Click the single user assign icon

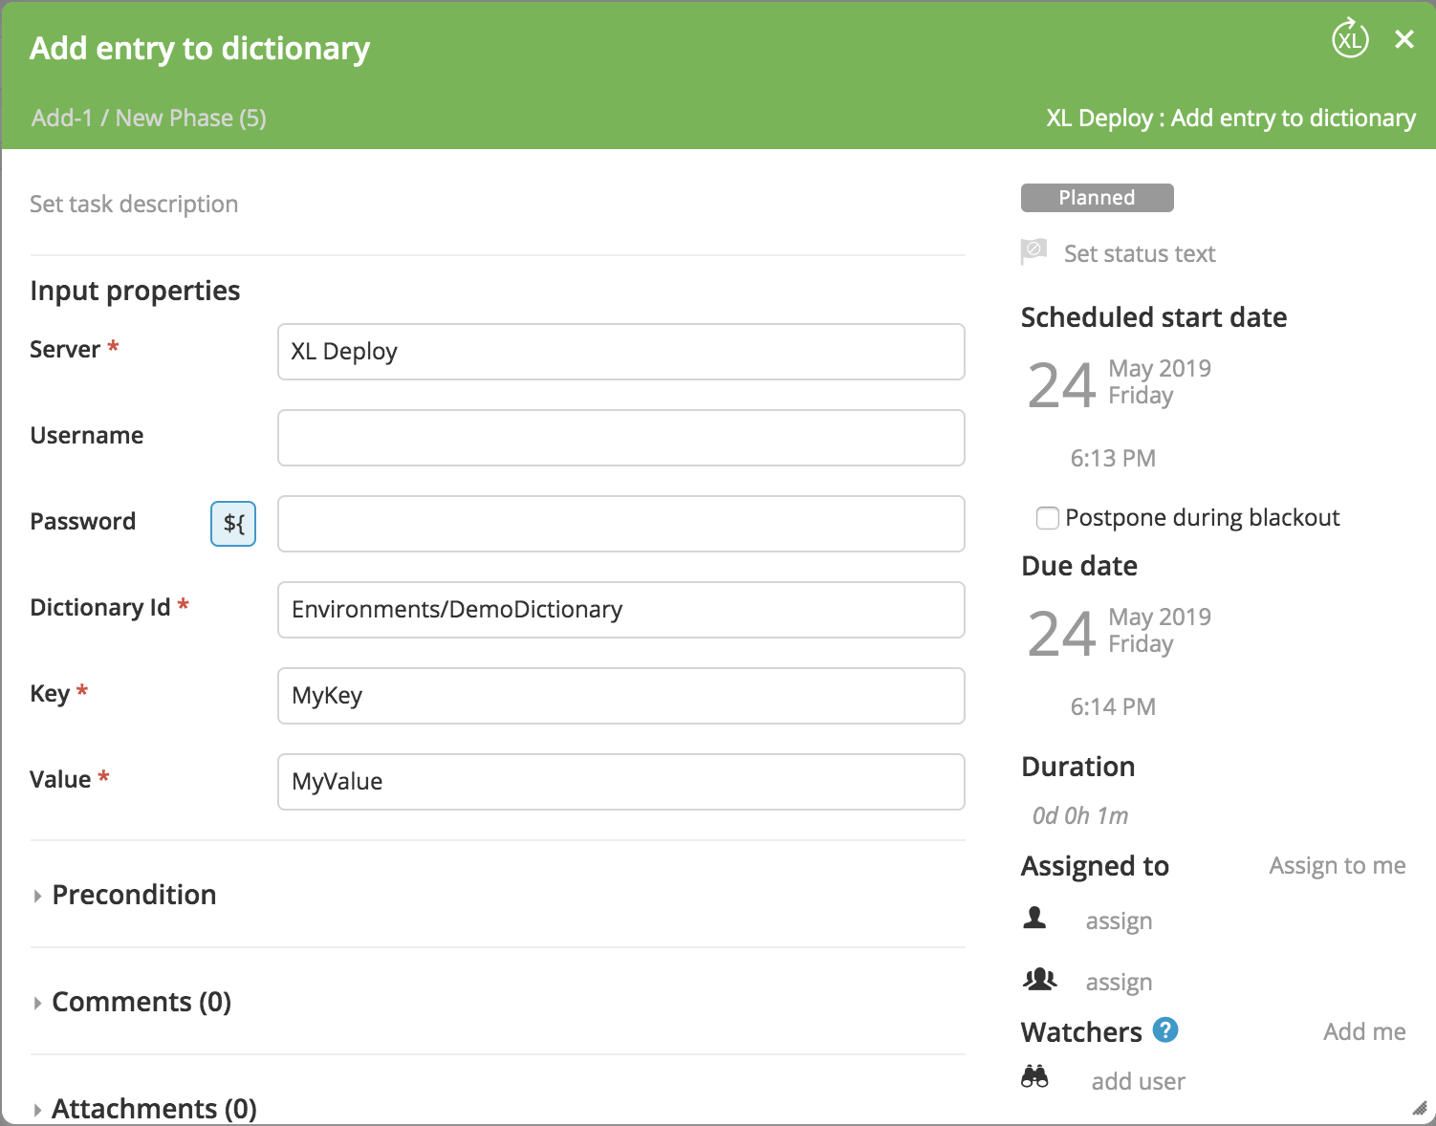tap(1034, 919)
